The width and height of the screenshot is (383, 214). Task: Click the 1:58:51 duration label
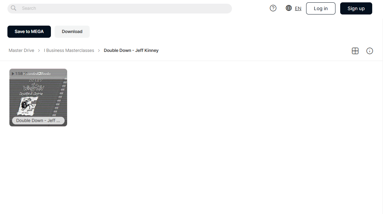point(21,73)
